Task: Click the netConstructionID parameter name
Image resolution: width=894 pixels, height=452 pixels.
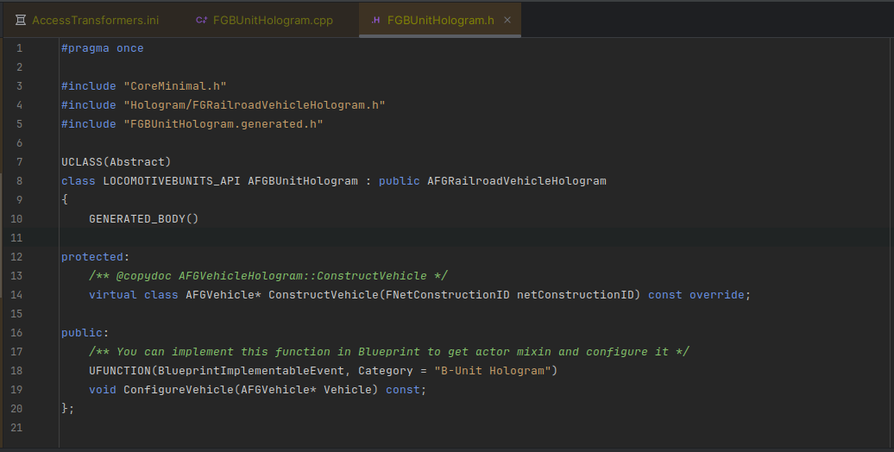Action: tap(576, 295)
